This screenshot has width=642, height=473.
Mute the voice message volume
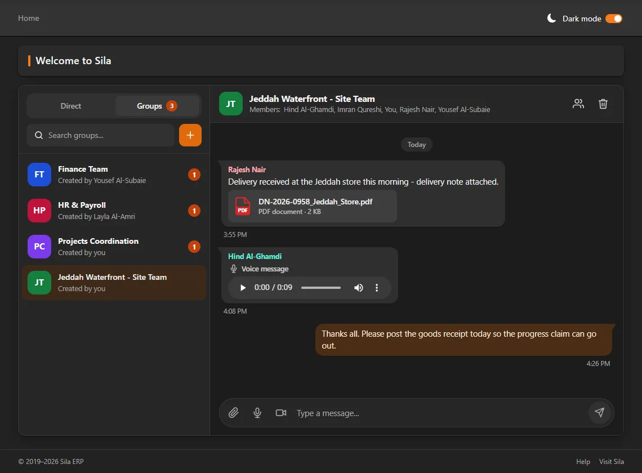pyautogui.click(x=358, y=288)
